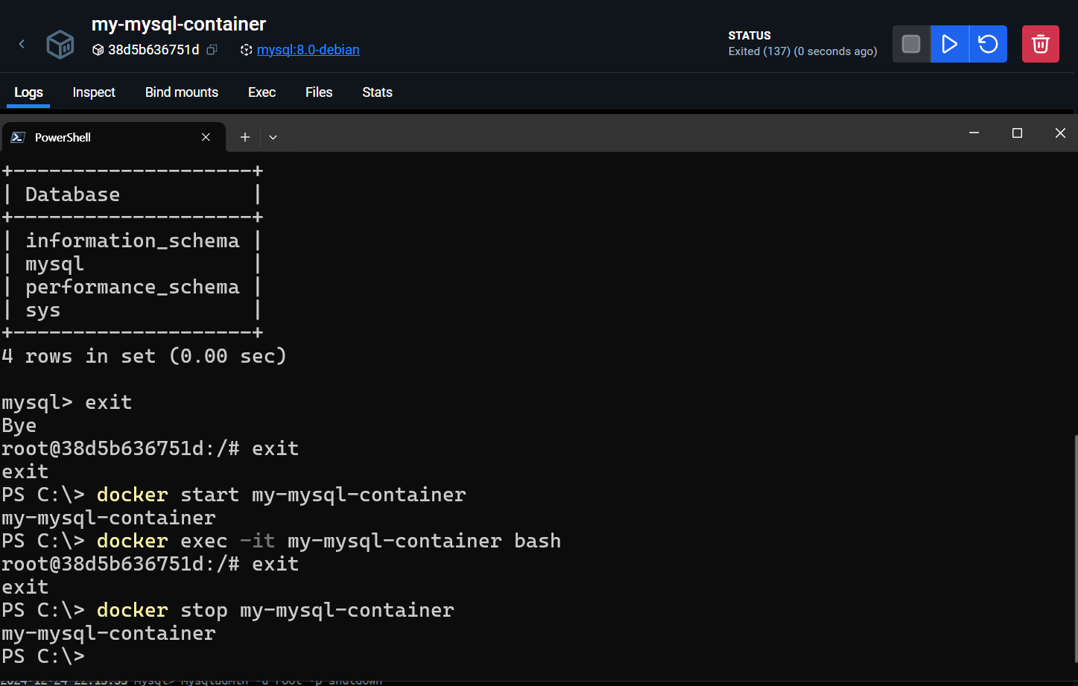Click the last 'PS C:\>' prompt
This screenshot has height=686, width=1078.
(x=43, y=656)
